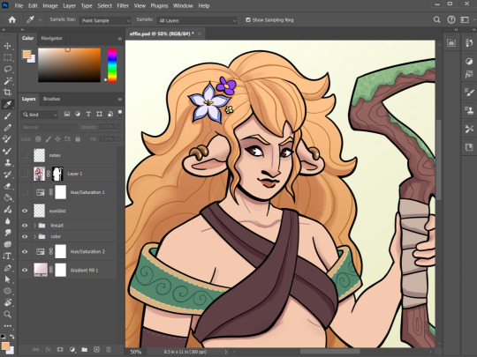Expand the lineart group
477x357 pixels.
pyautogui.click(x=34, y=226)
